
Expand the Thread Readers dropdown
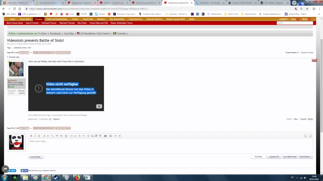[292, 52]
